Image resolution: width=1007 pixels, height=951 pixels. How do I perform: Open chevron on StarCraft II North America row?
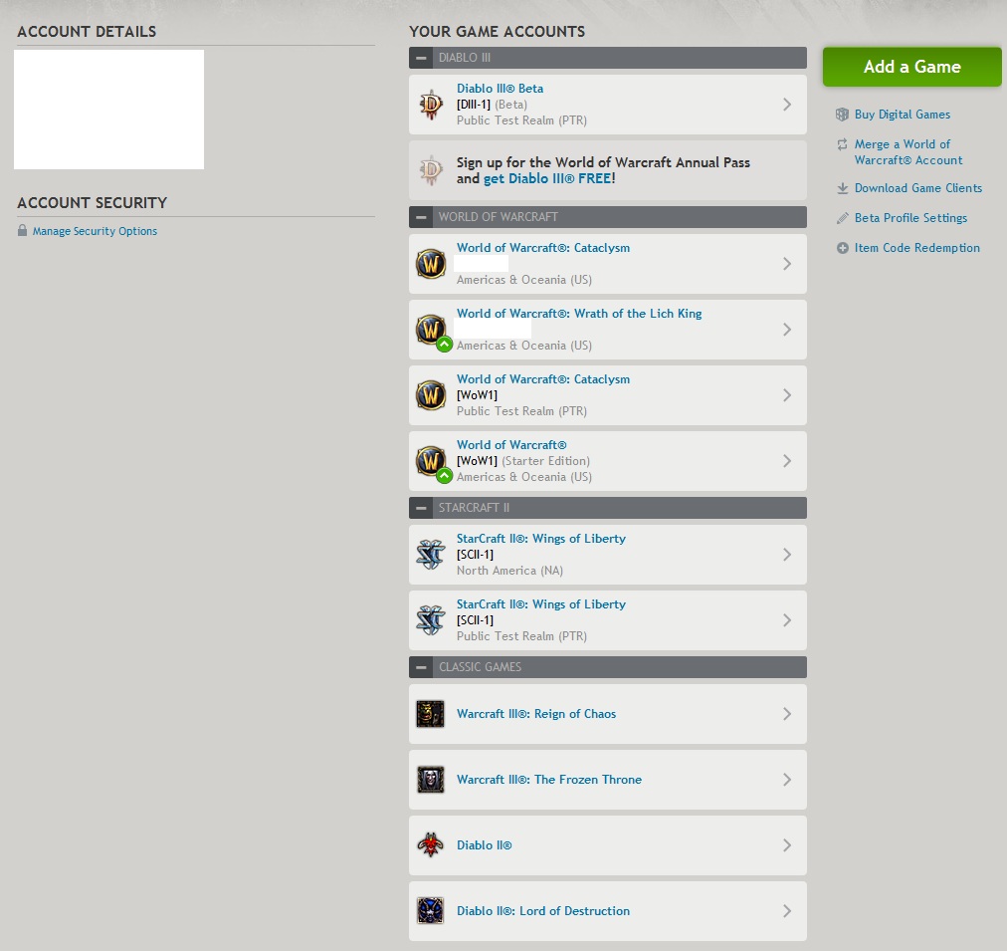787,555
